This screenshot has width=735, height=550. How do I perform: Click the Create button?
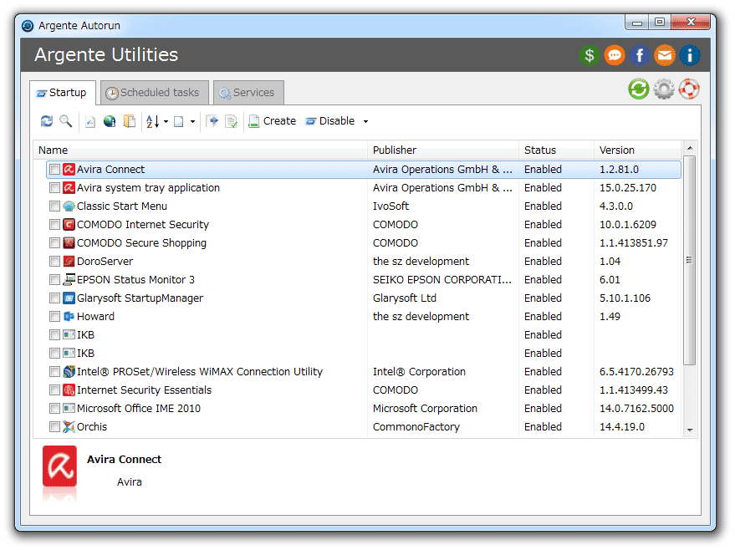273,121
